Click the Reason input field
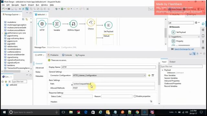Image resolution: width=207 pixels, height=116 pixels. [117, 96]
